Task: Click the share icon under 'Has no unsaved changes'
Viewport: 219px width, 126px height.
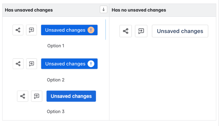Action: 126,31
